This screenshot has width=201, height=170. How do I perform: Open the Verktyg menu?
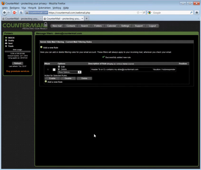click(x=57, y=8)
